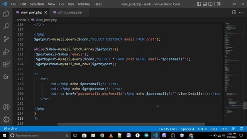The height and width of the screenshot is (139, 247).
Task: Toggle the panel layout icon
Action: tap(205, 4)
